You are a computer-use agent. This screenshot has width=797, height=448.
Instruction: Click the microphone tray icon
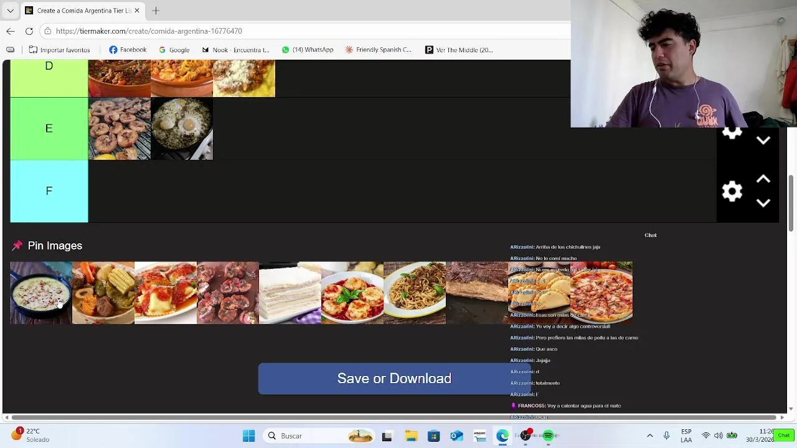[x=666, y=436]
